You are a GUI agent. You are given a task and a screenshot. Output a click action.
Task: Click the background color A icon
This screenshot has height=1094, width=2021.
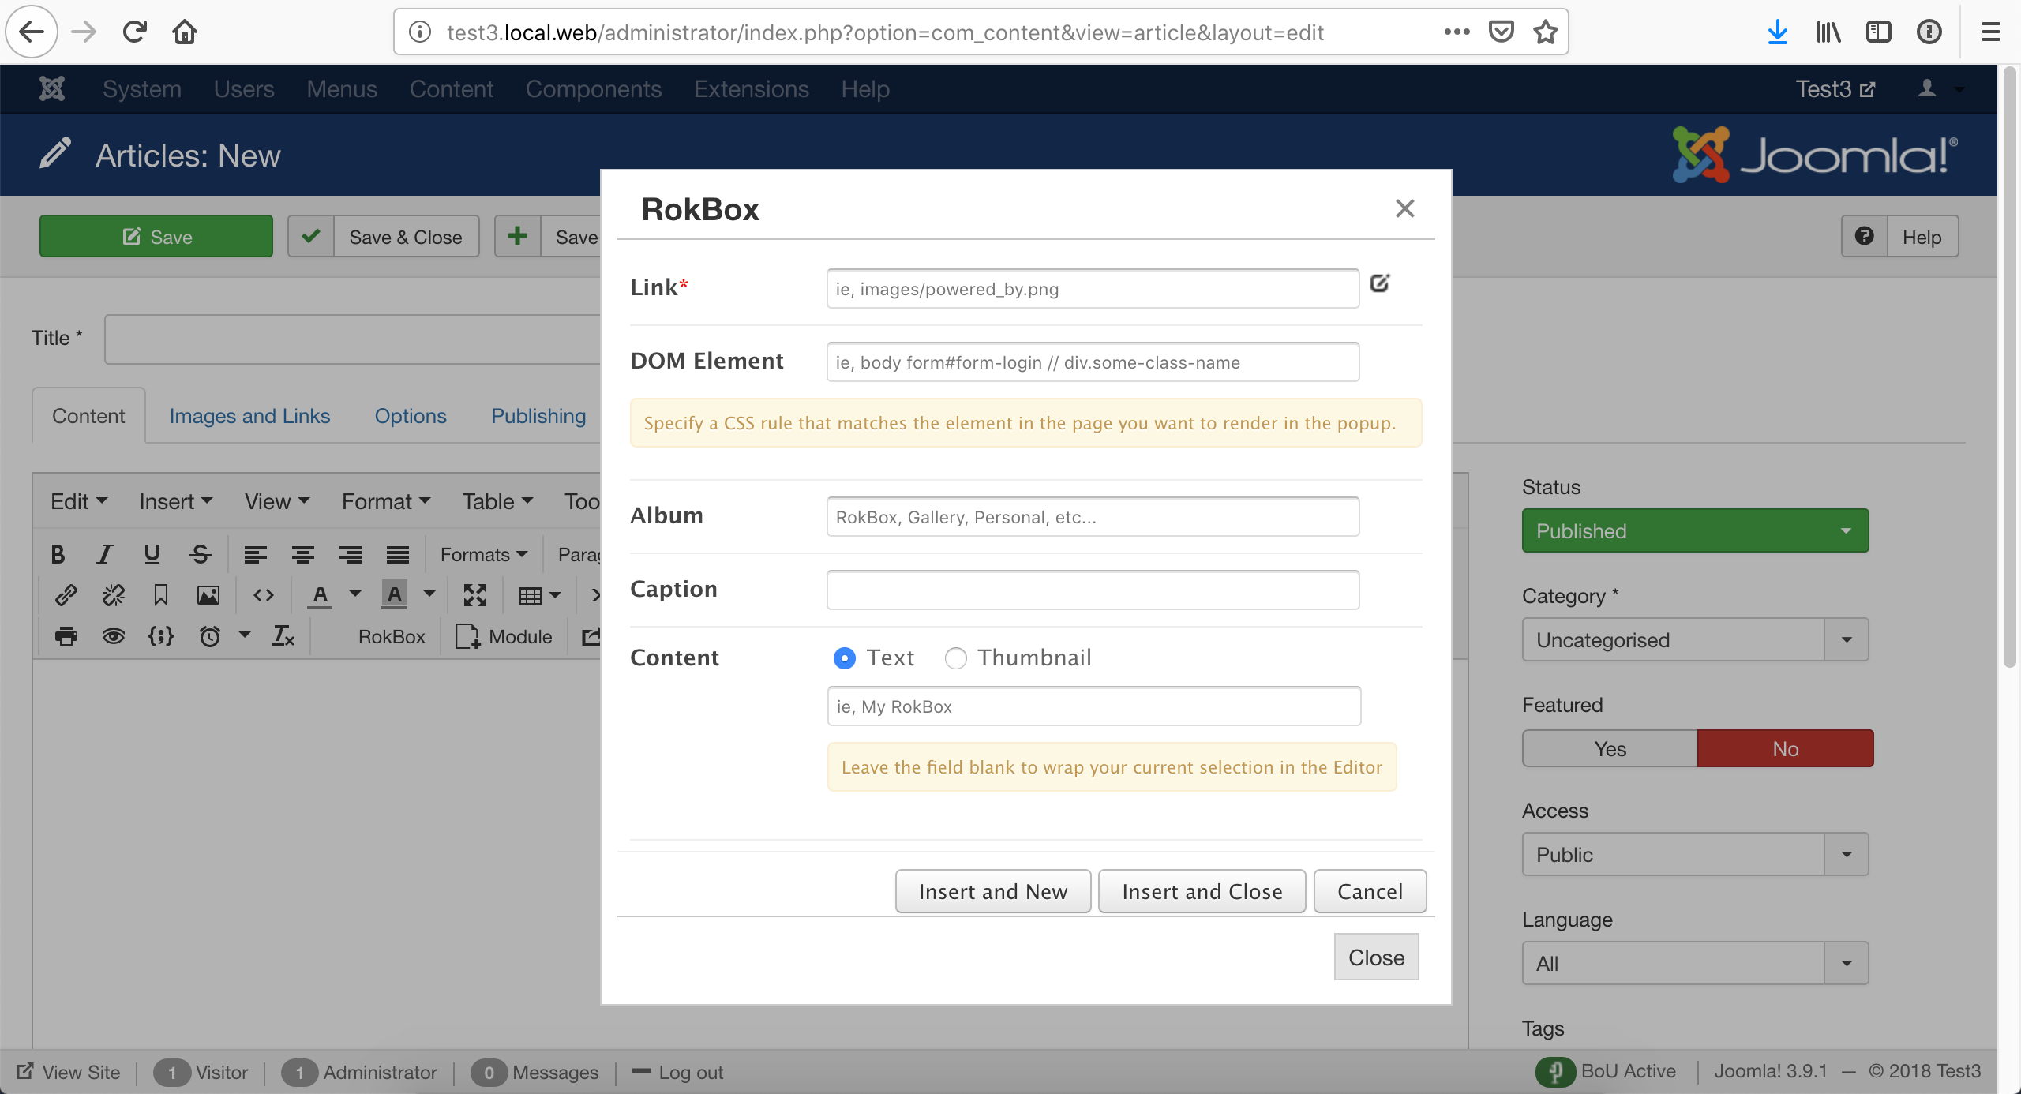(x=394, y=595)
